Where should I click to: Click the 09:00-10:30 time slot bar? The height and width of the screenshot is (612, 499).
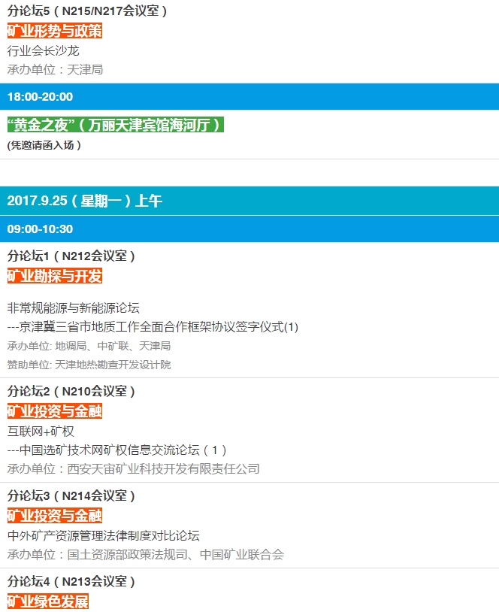[249, 229]
